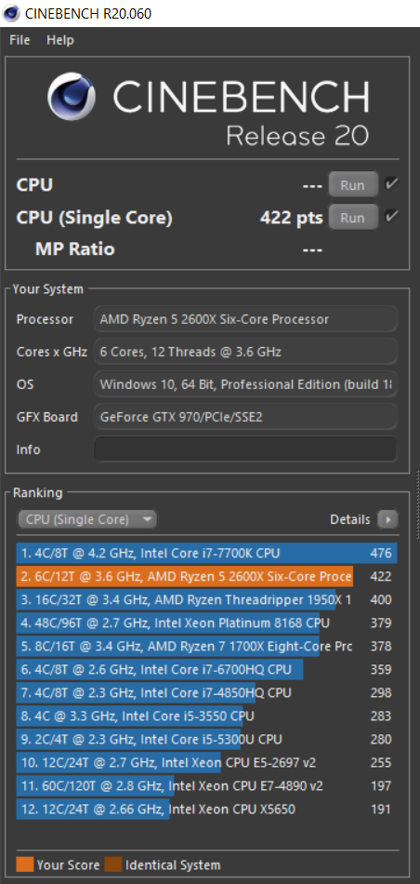Click the orange Your Score legend swatch

25,864
